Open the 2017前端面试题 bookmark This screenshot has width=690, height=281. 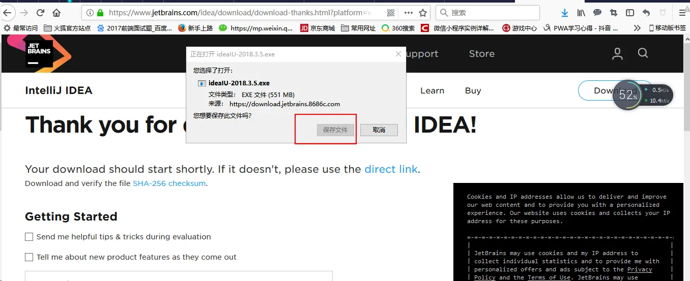(134, 28)
